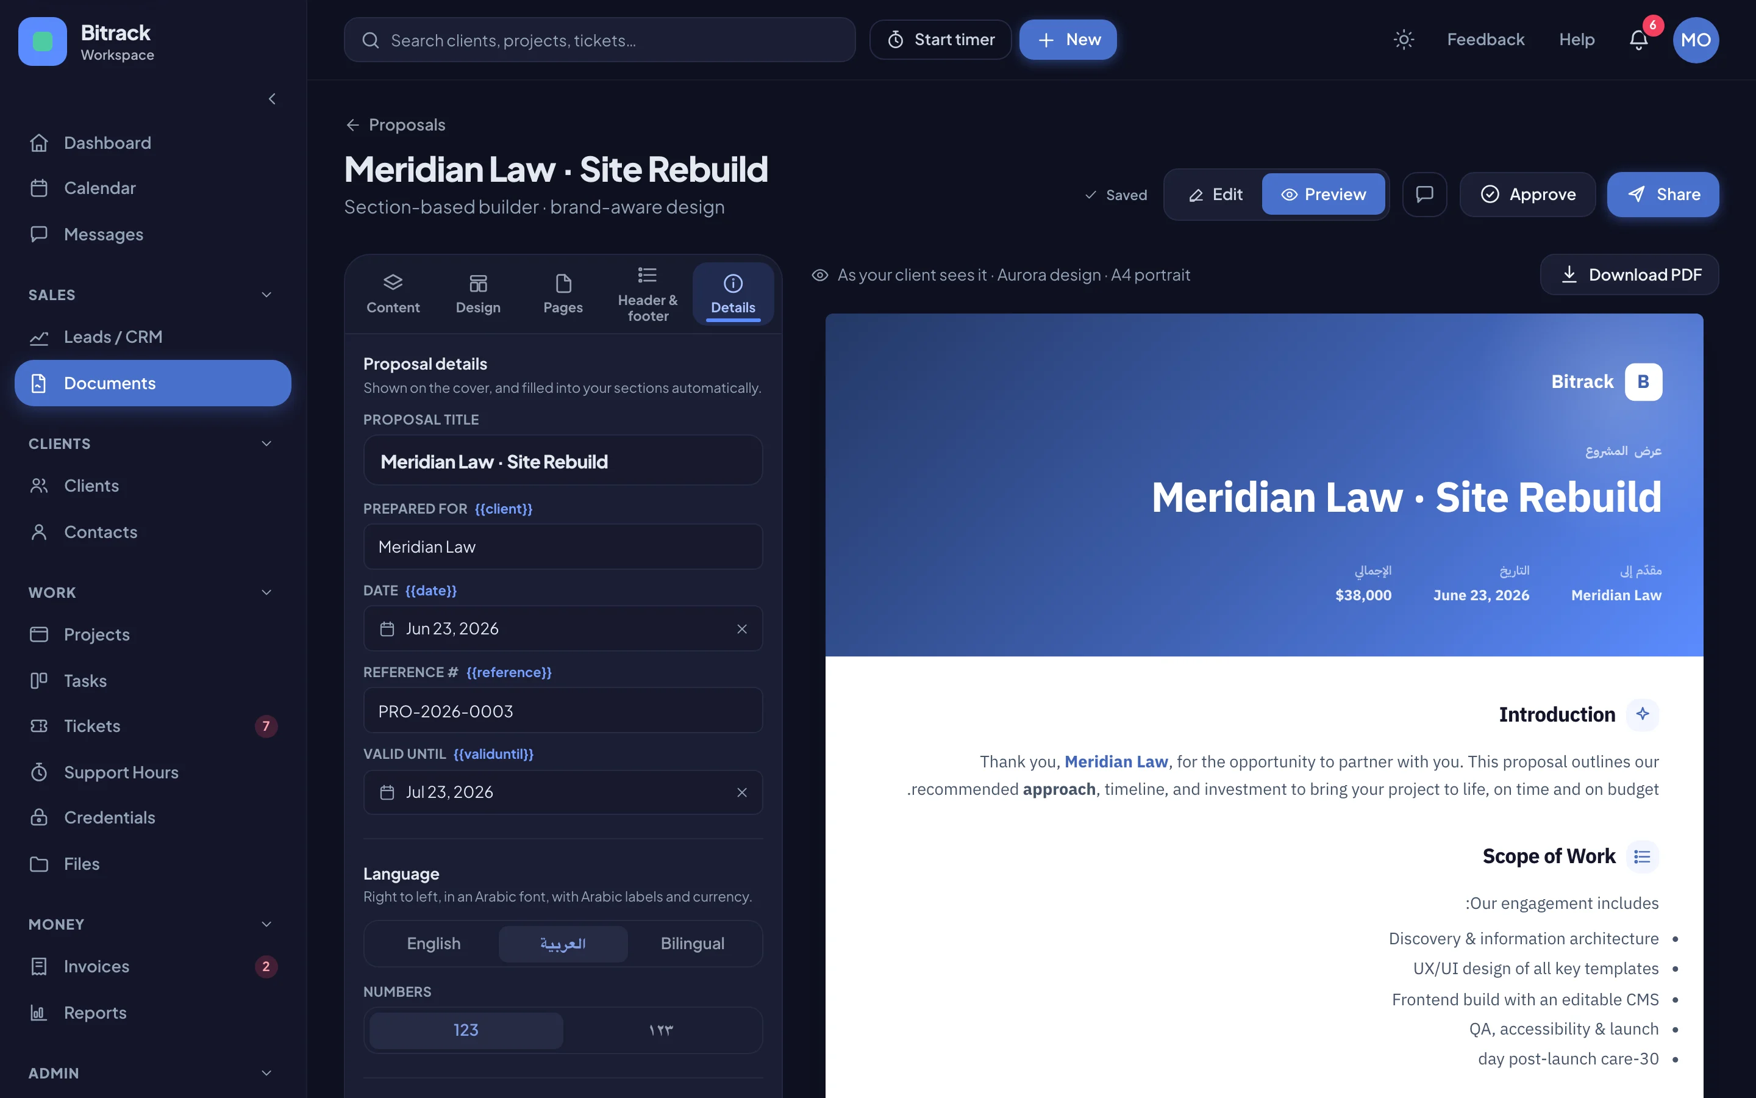Select العربية language option
1756x1098 pixels.
click(x=562, y=943)
